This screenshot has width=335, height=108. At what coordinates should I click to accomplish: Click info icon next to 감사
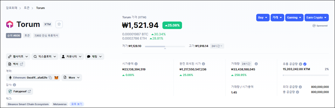[x=14, y=85]
